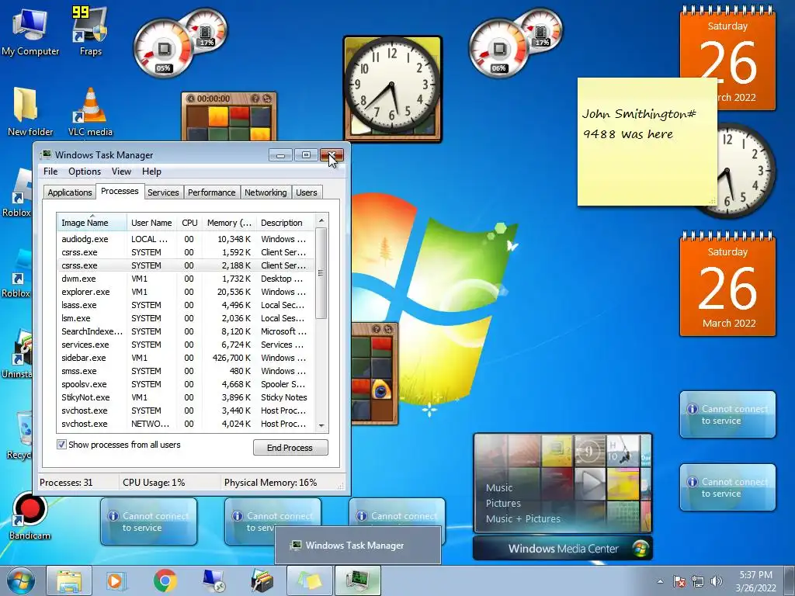Click the Windows Media Center logo bar
This screenshot has height=596, width=795.
(563, 549)
